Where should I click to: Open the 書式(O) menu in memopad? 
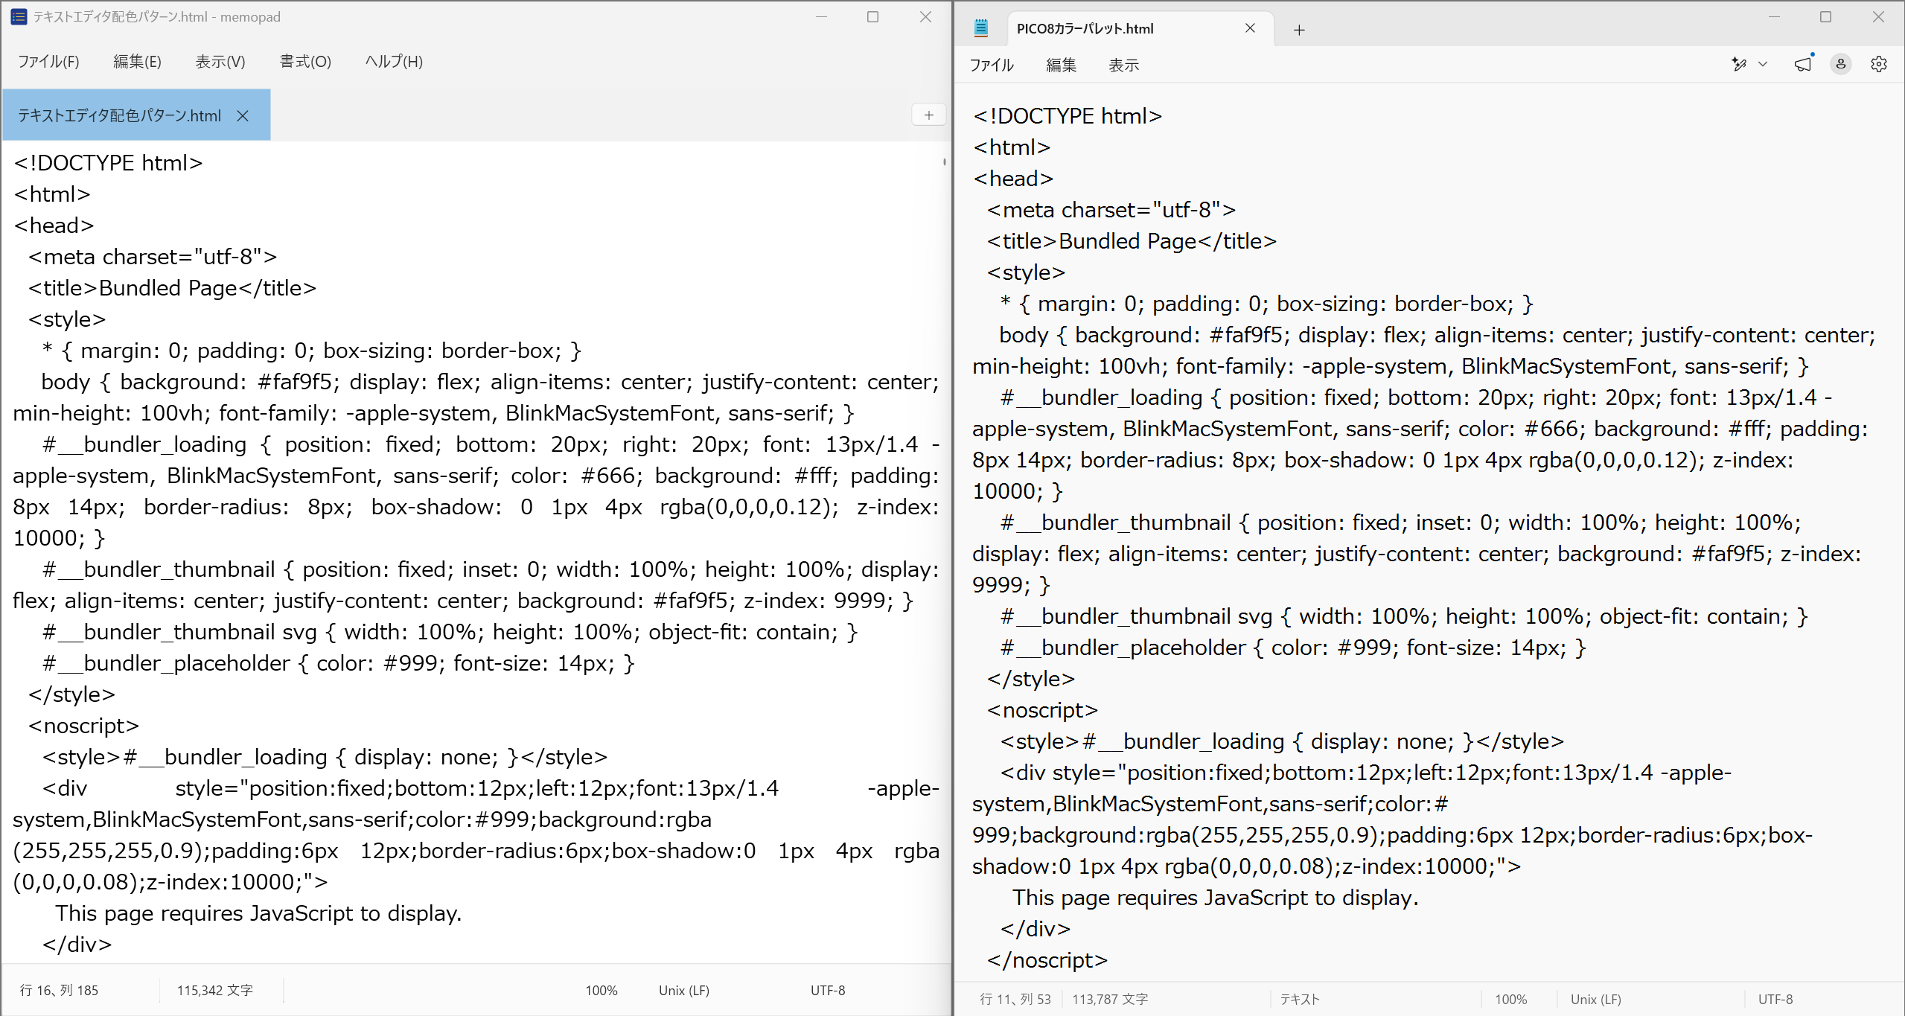pos(305,62)
